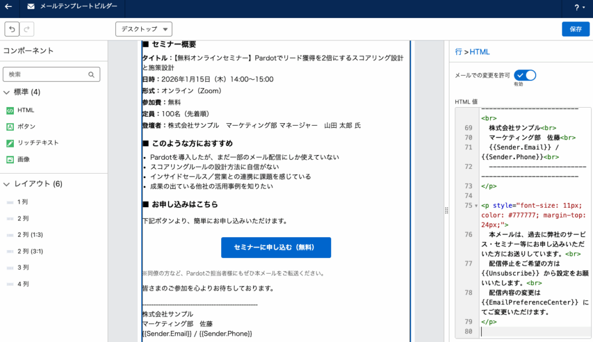
Task: Click the panel resize handle
Action: [445, 211]
